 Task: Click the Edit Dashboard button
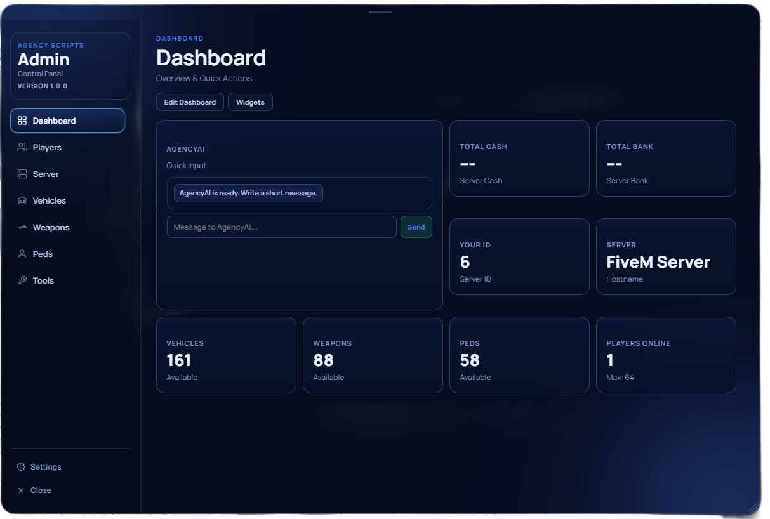point(190,102)
